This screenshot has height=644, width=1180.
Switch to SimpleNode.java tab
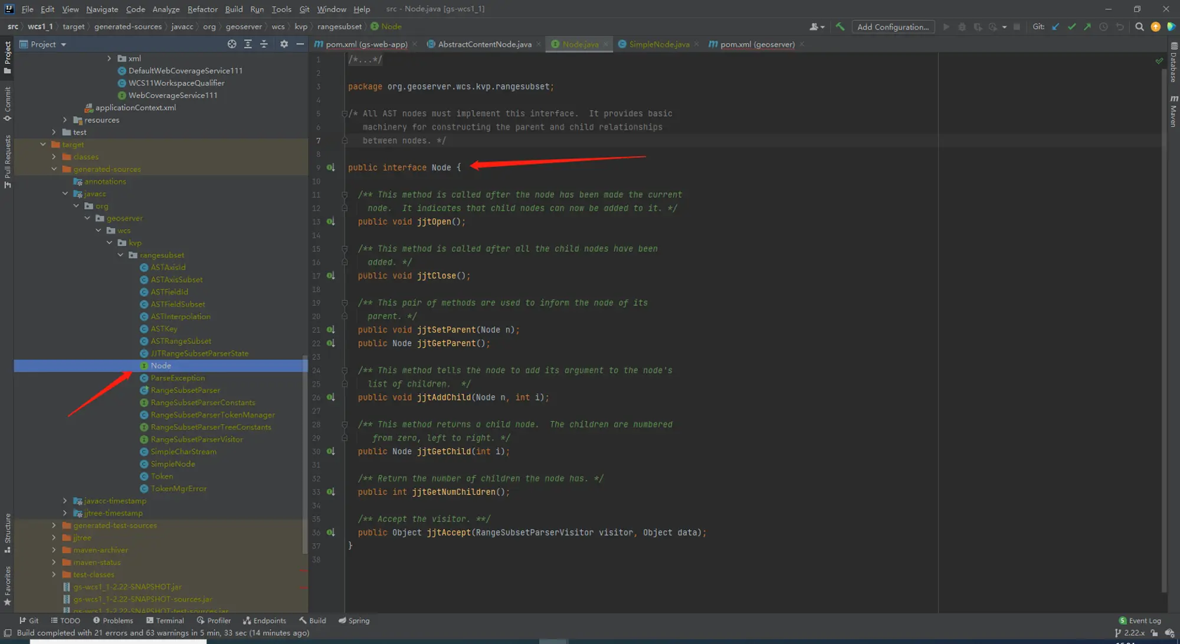tap(659, 44)
